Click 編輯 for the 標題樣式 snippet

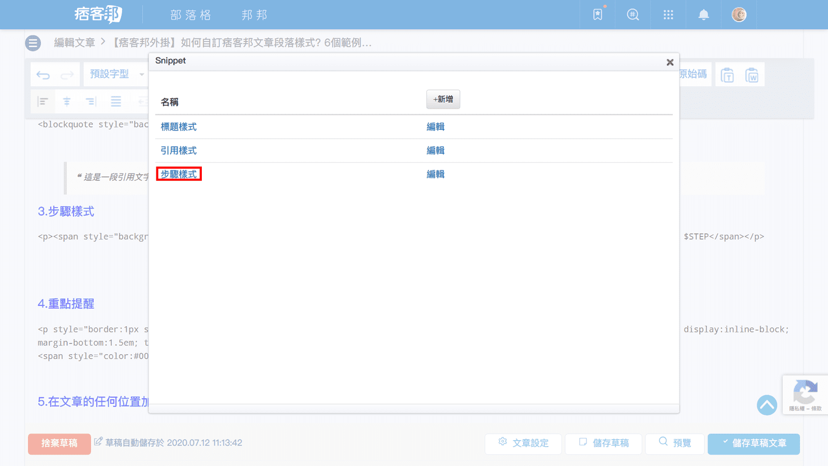pyautogui.click(x=435, y=127)
